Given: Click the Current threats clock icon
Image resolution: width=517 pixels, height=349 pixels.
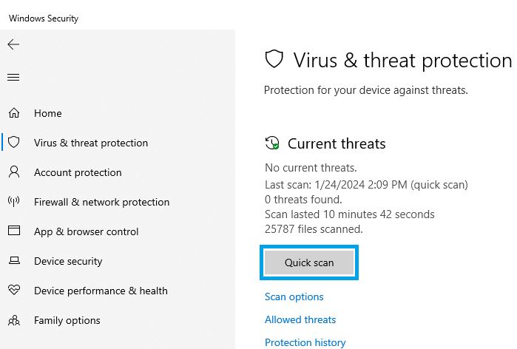Looking at the screenshot, I should pos(272,143).
